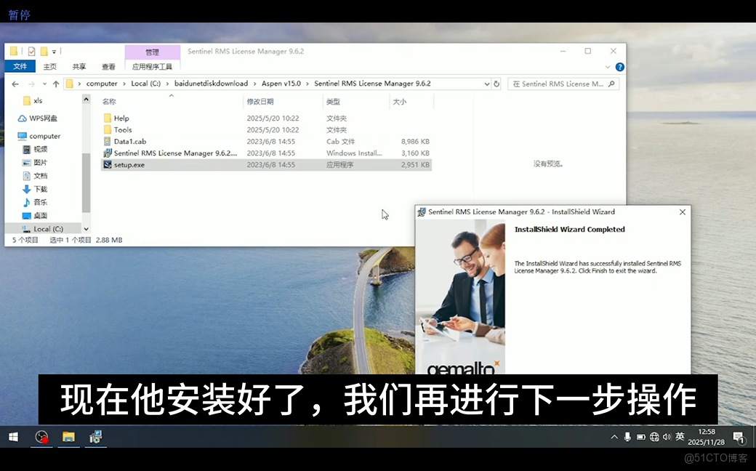Screen dimensions: 756x471
Task: Go up one folder level with the up arrow
Action: [x=55, y=84]
